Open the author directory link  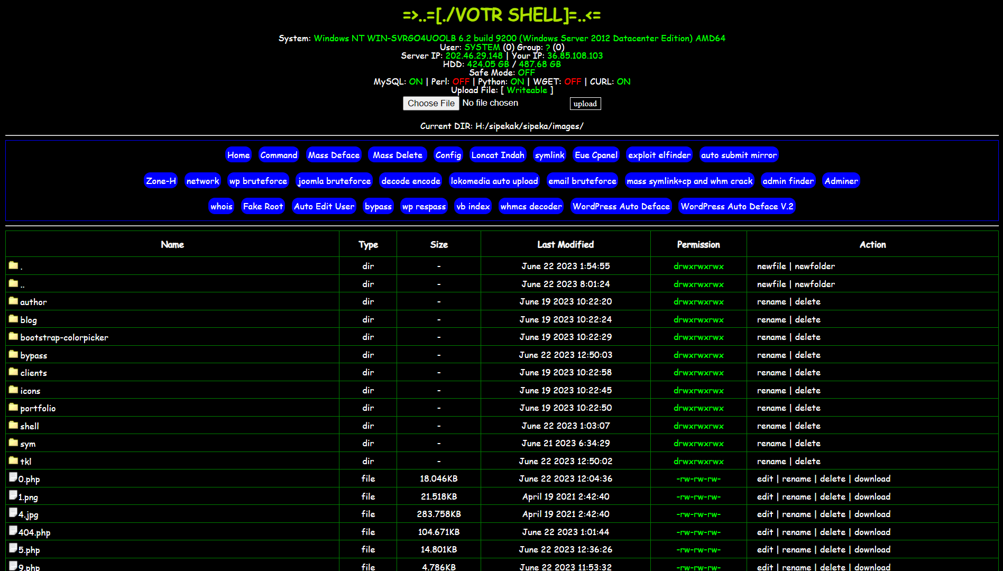pyautogui.click(x=33, y=302)
